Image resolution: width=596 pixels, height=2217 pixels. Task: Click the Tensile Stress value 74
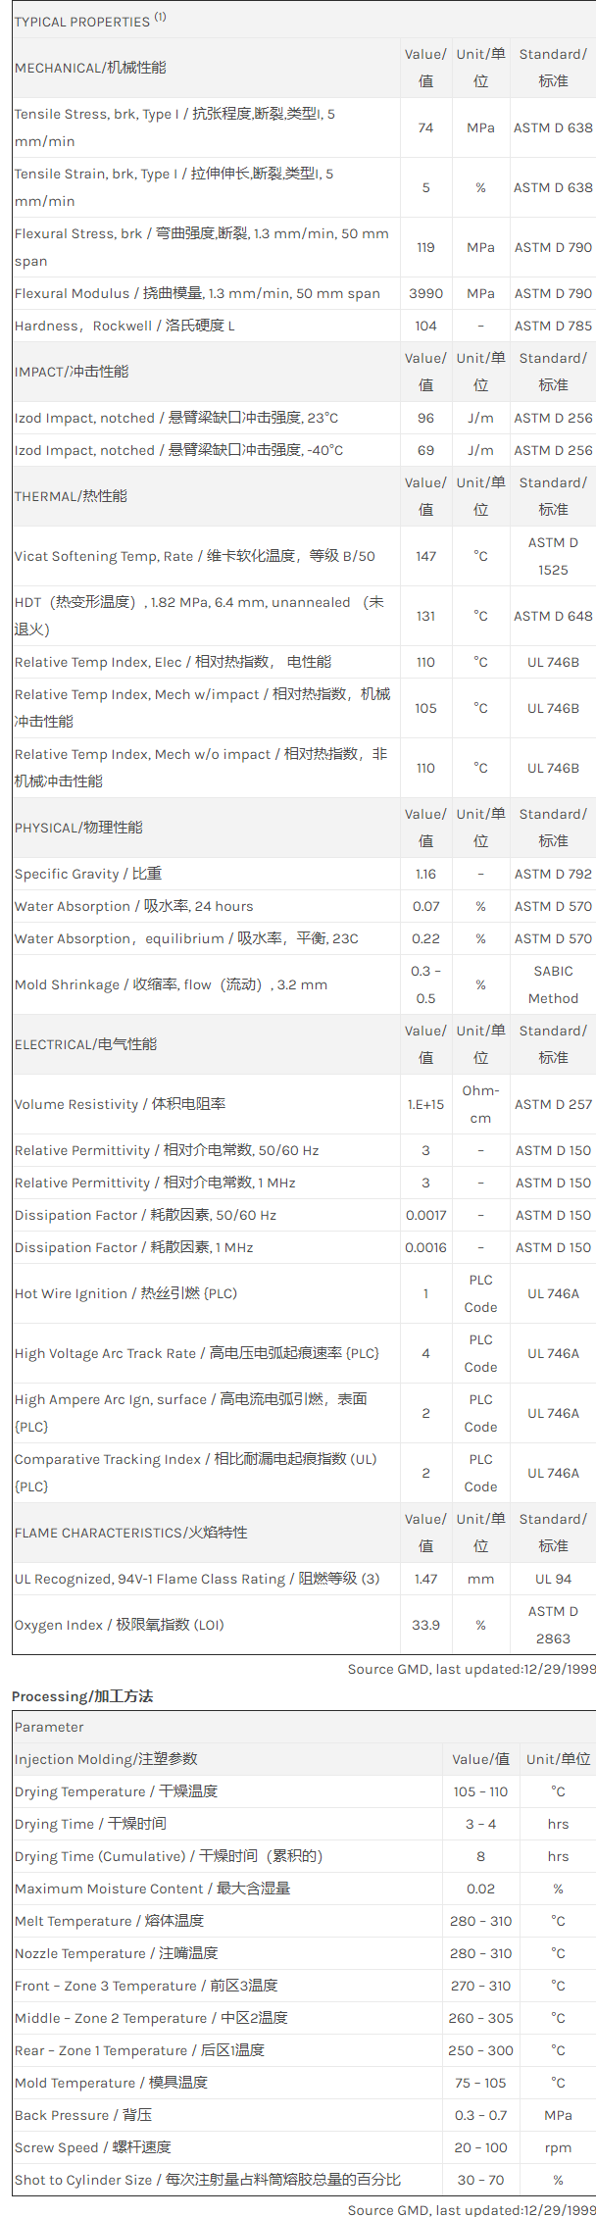tap(425, 127)
